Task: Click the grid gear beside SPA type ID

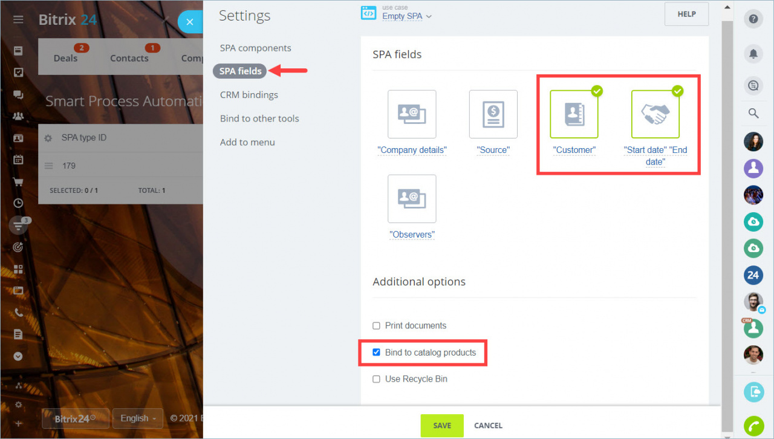Action: tap(48, 138)
